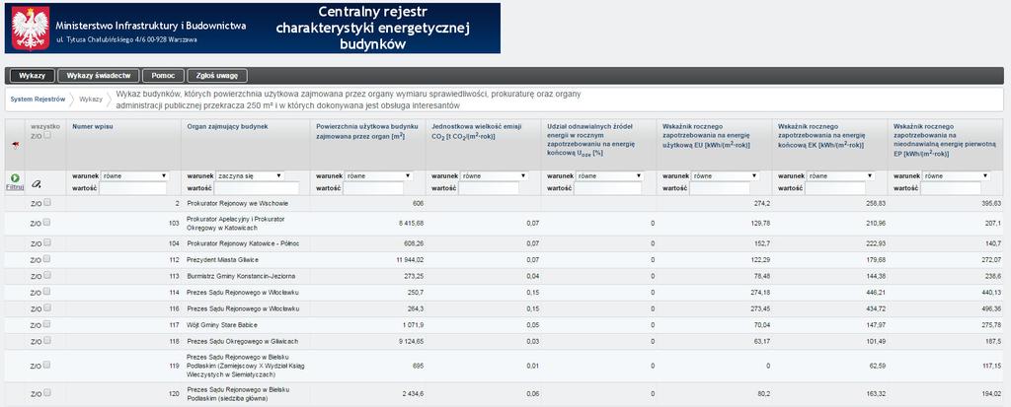1011x407 pixels.
Task: Open warunek dropdown for emisji CO2 column
Action: [x=494, y=175]
